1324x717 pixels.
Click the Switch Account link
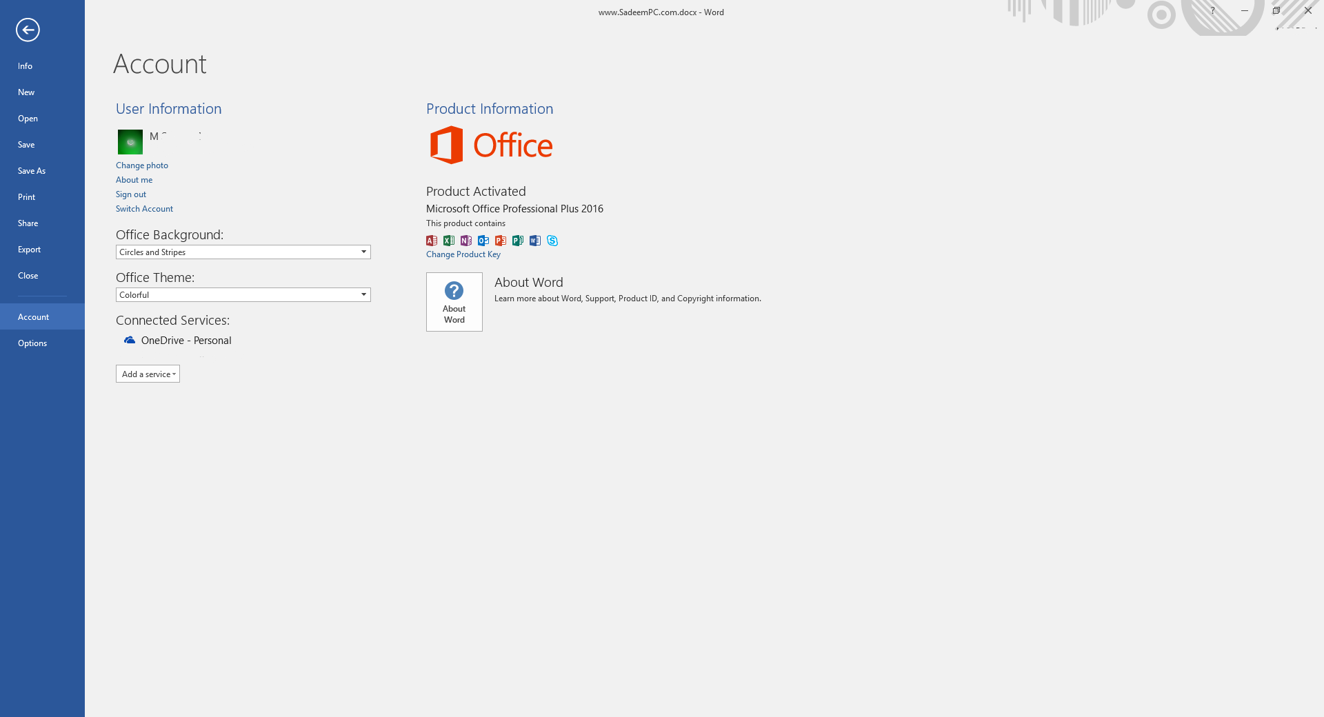[144, 209]
